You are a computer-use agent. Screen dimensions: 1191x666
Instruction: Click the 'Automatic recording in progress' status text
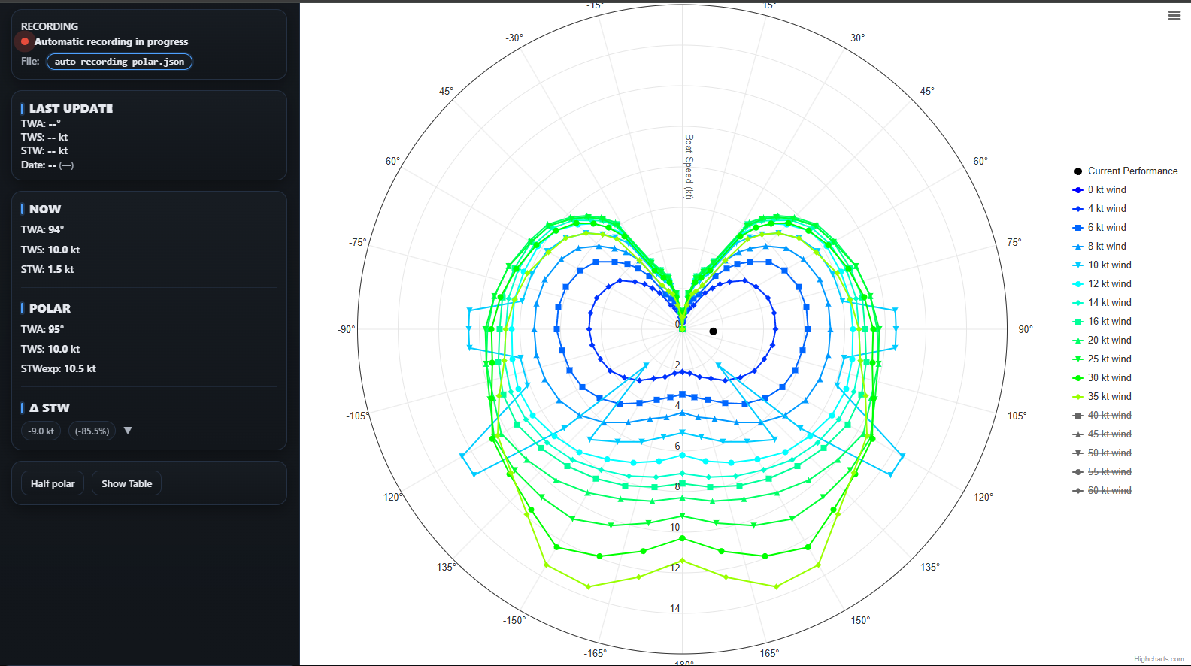point(111,41)
